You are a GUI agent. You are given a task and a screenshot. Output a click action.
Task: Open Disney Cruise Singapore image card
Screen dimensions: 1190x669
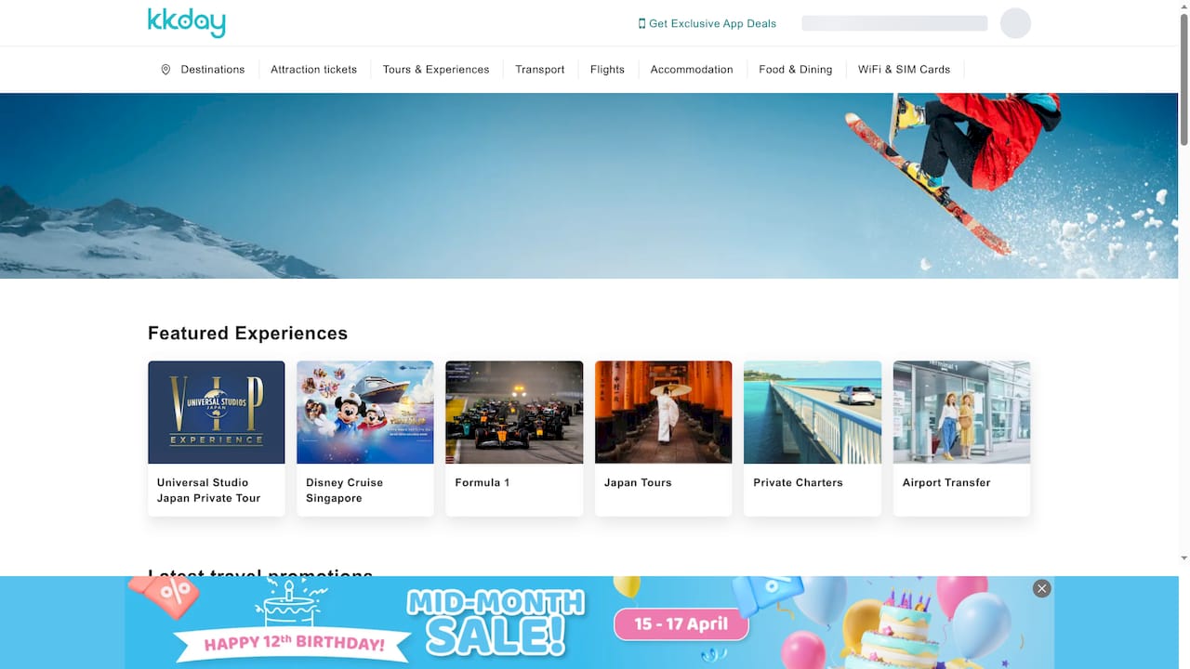tap(365, 413)
